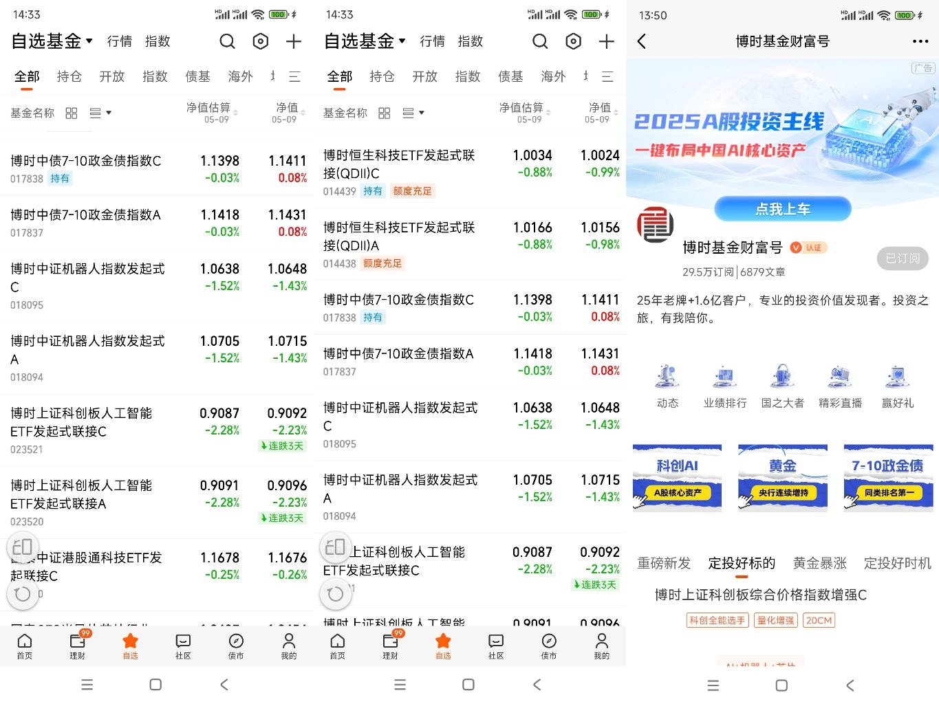Tap the 已订阅 subscribed button
Screen dimensions: 939x704
pos(903,258)
